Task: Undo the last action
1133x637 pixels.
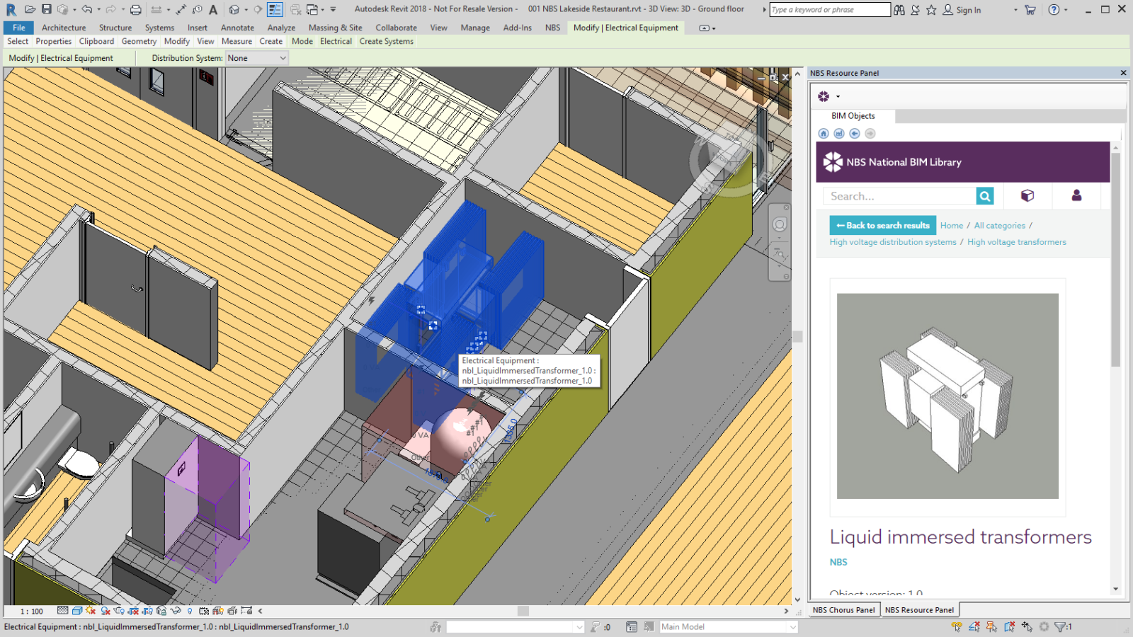Action: click(x=86, y=9)
